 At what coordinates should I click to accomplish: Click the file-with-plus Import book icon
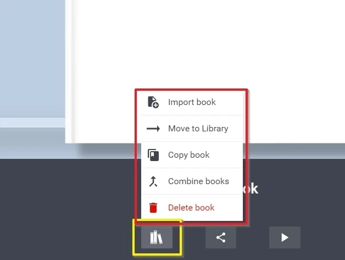pyautogui.click(x=153, y=102)
